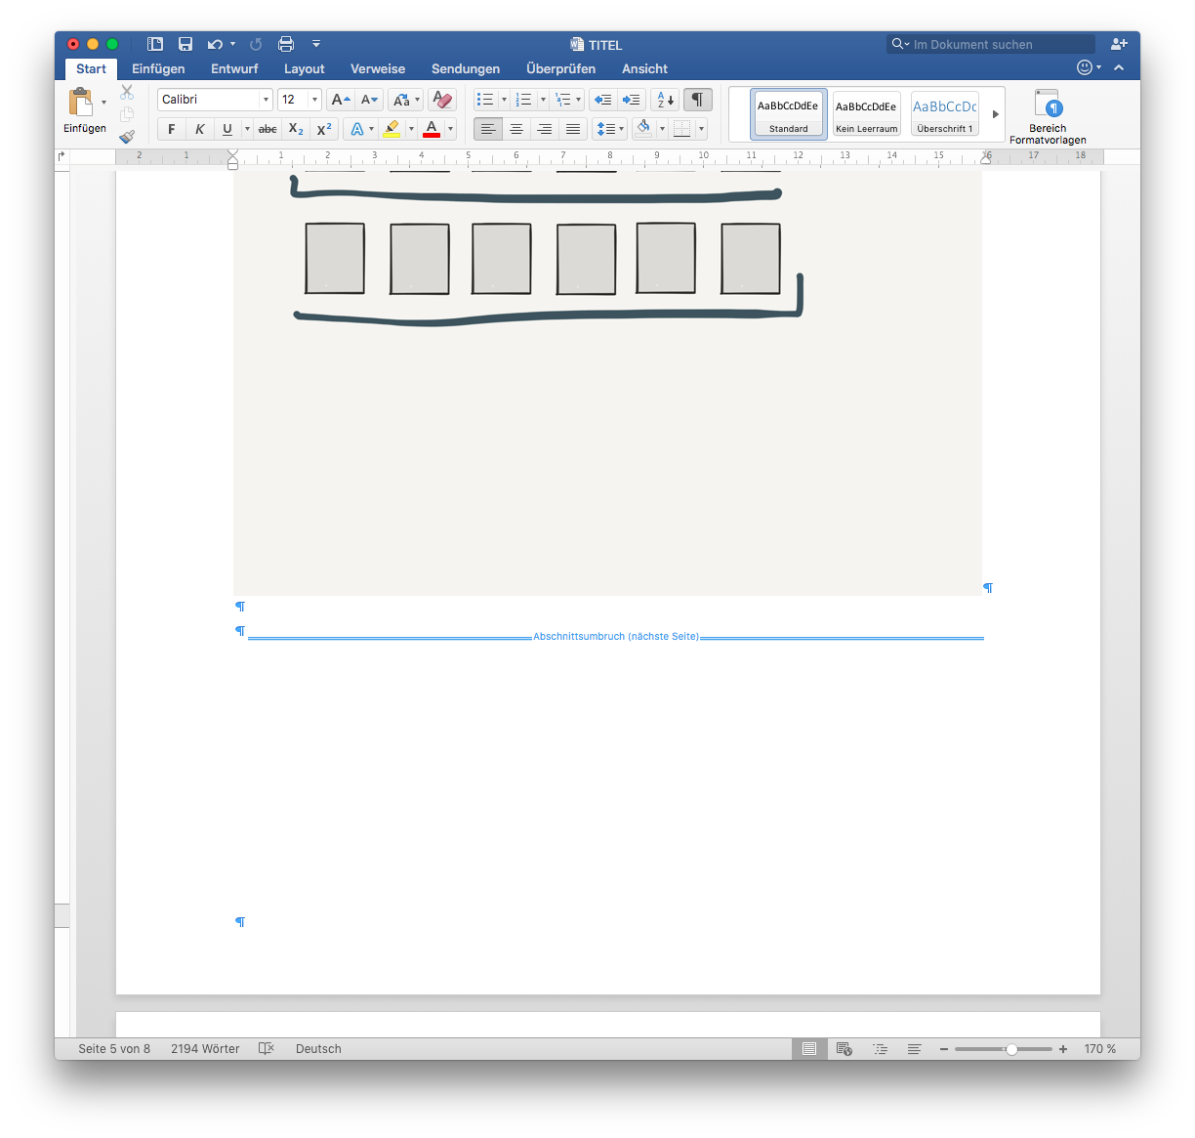This screenshot has height=1138, width=1195.
Task: Click the Sort A-Z icon
Action: point(665,100)
